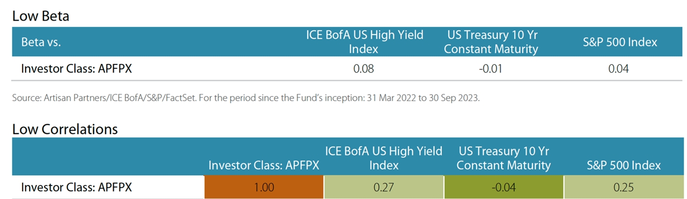The image size is (687, 199).
Task: Select the light green 0.27 correlation cell
Action: [384, 187]
